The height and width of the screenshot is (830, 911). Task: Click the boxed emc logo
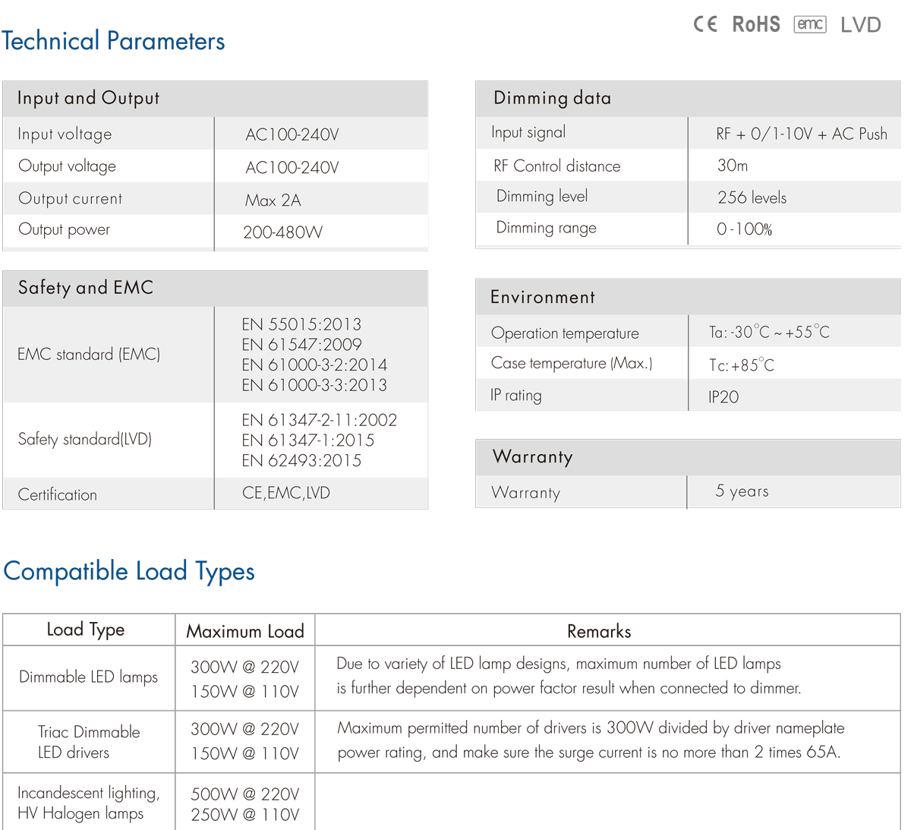coord(809,24)
